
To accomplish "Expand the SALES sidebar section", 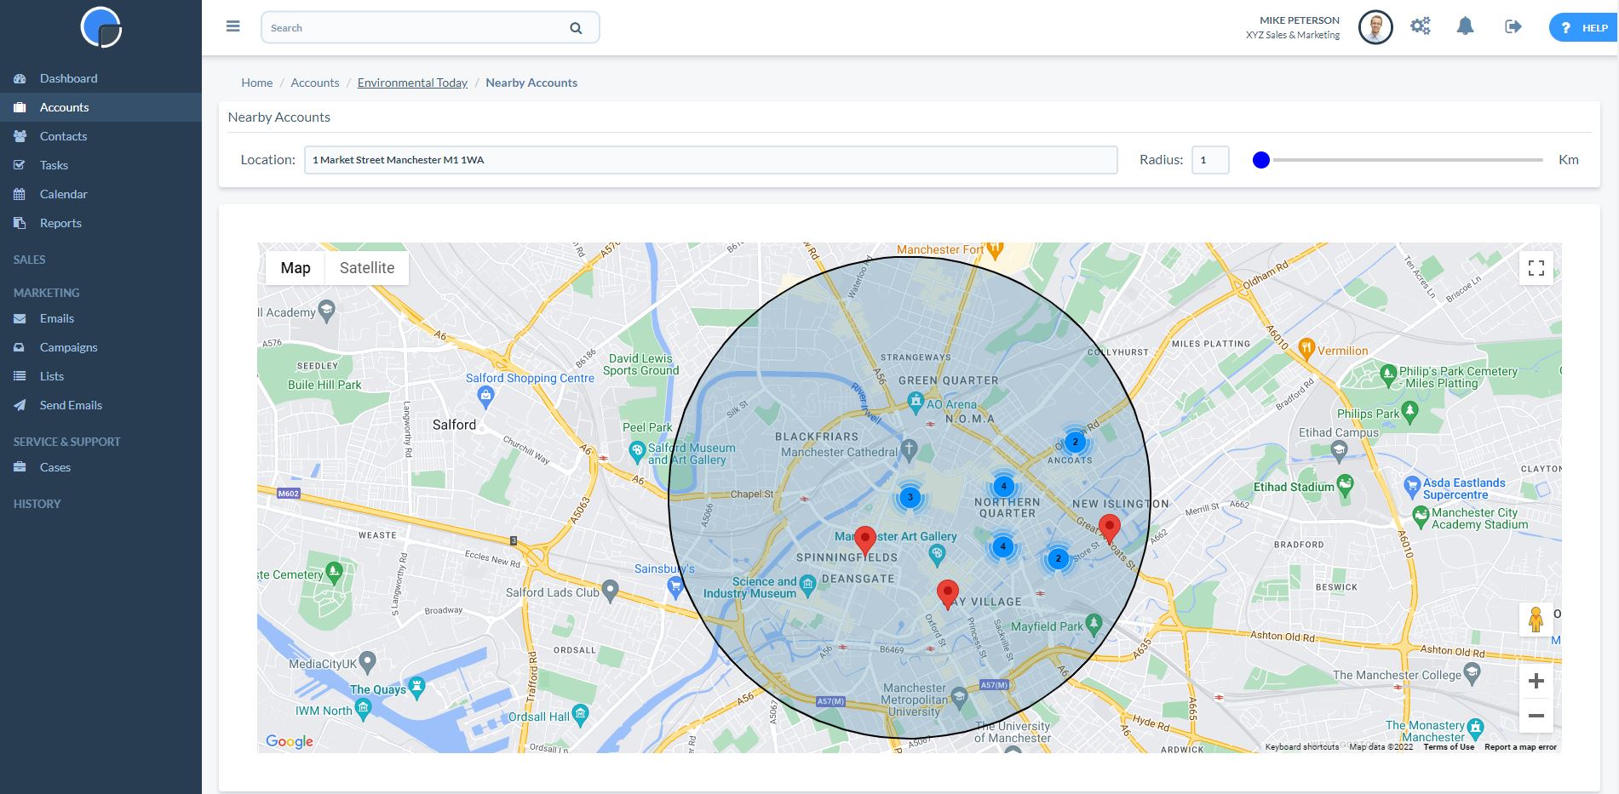I will pyautogui.click(x=30, y=260).
